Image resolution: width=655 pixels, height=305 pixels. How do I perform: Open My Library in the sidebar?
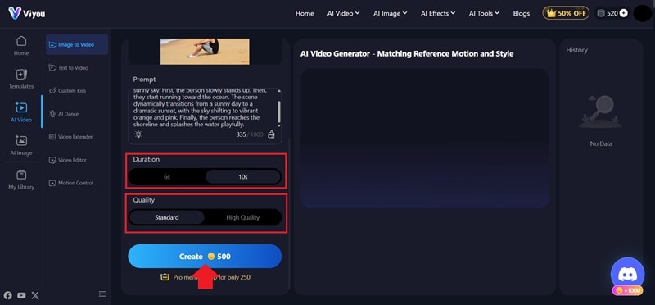(21, 180)
